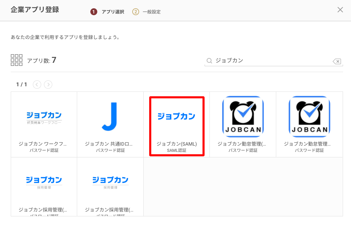Click the number 1 step circle
Image resolution: width=351 pixels, height=225 pixels.
tap(93, 12)
